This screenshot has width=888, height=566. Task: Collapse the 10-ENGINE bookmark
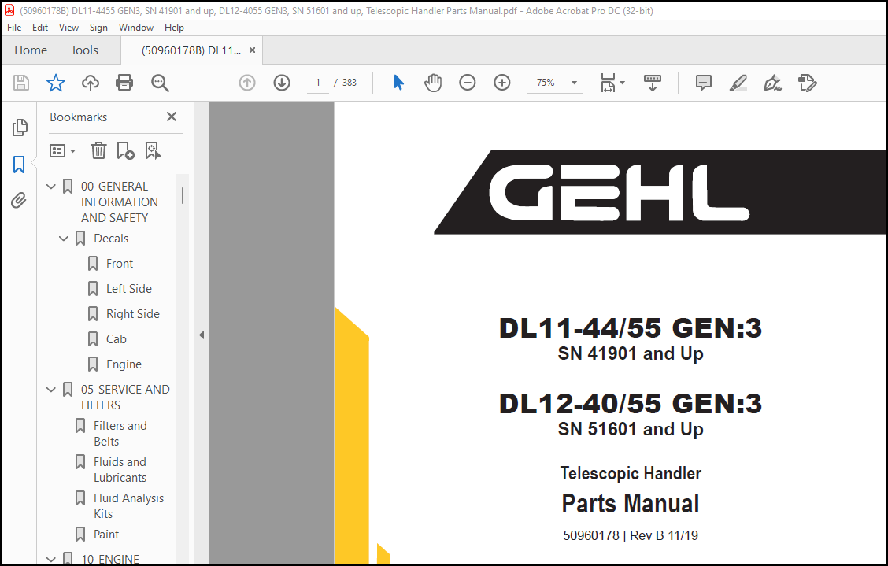(x=51, y=559)
